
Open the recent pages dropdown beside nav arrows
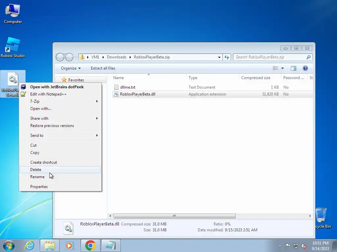[x=76, y=57]
